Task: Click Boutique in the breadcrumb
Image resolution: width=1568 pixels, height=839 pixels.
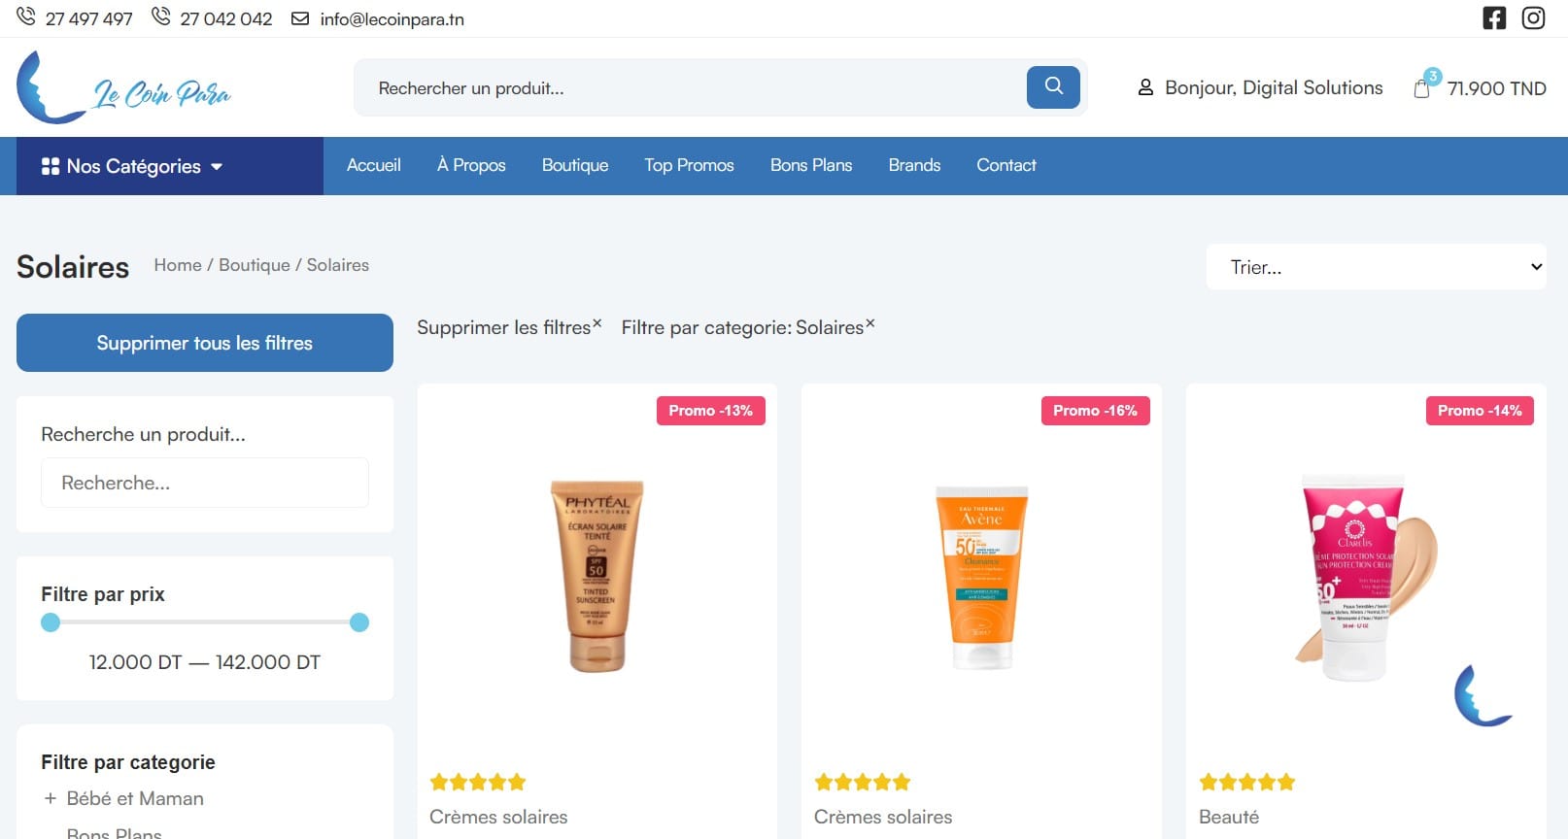Action: pyautogui.click(x=255, y=265)
